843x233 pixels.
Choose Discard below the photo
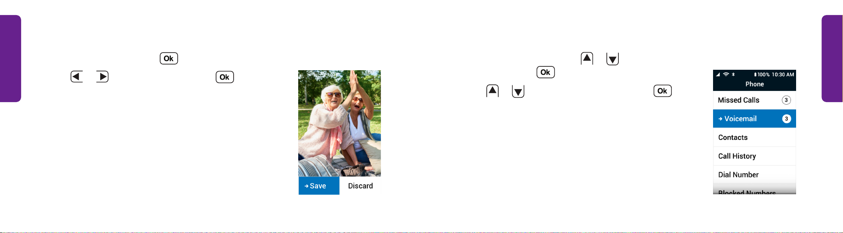tap(360, 186)
